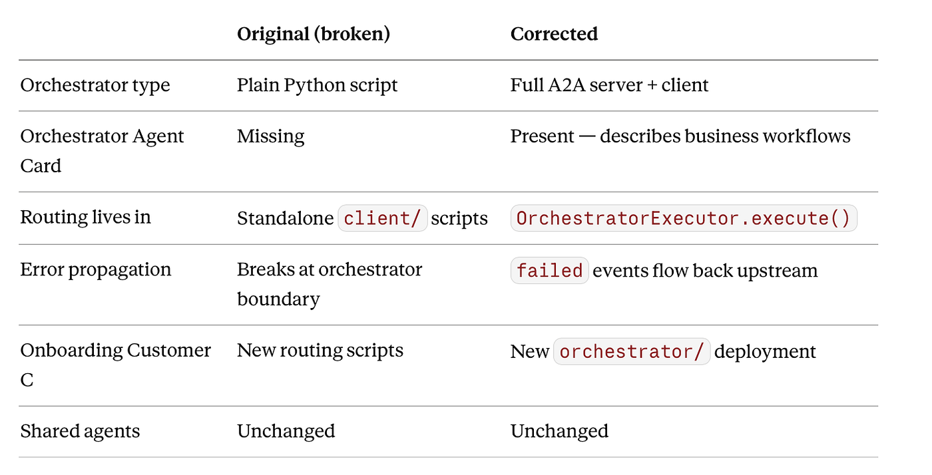Click the 'client/' inline code snippet
This screenshot has width=932, height=475.
[383, 218]
